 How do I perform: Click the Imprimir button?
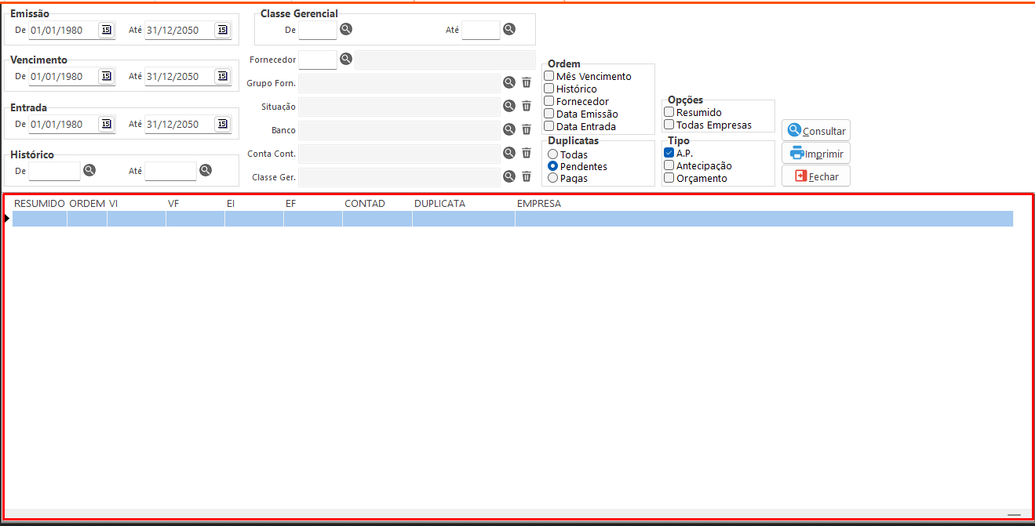pos(816,153)
